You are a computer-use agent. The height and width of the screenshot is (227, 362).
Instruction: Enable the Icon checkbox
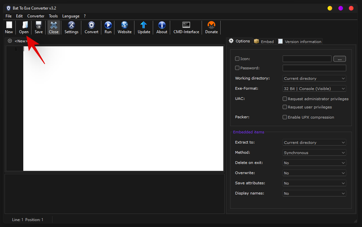pyautogui.click(x=237, y=59)
